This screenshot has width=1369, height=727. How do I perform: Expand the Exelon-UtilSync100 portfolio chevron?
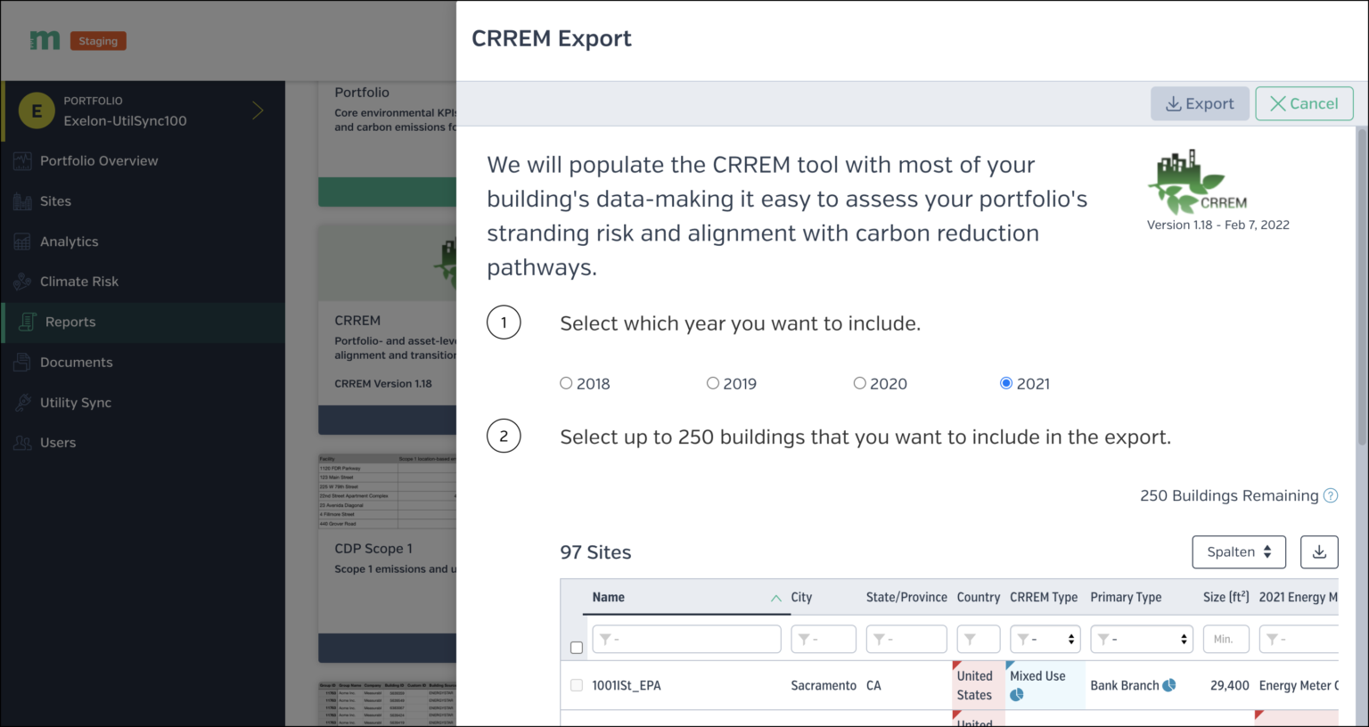[x=258, y=110]
